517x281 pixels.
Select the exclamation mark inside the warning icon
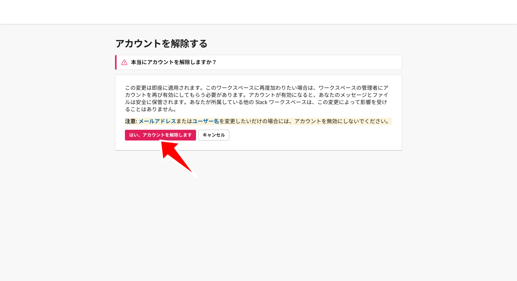[124, 63]
